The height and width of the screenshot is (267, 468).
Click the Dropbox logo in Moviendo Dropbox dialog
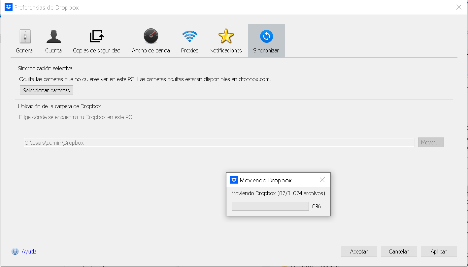pos(234,180)
